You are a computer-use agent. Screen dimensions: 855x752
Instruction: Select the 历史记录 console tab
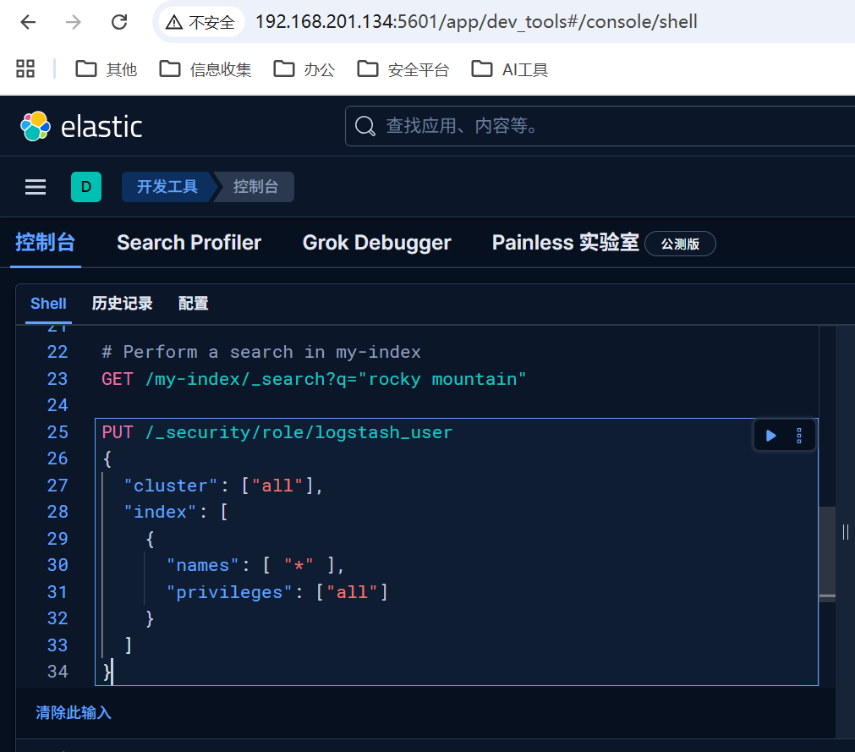[122, 304]
